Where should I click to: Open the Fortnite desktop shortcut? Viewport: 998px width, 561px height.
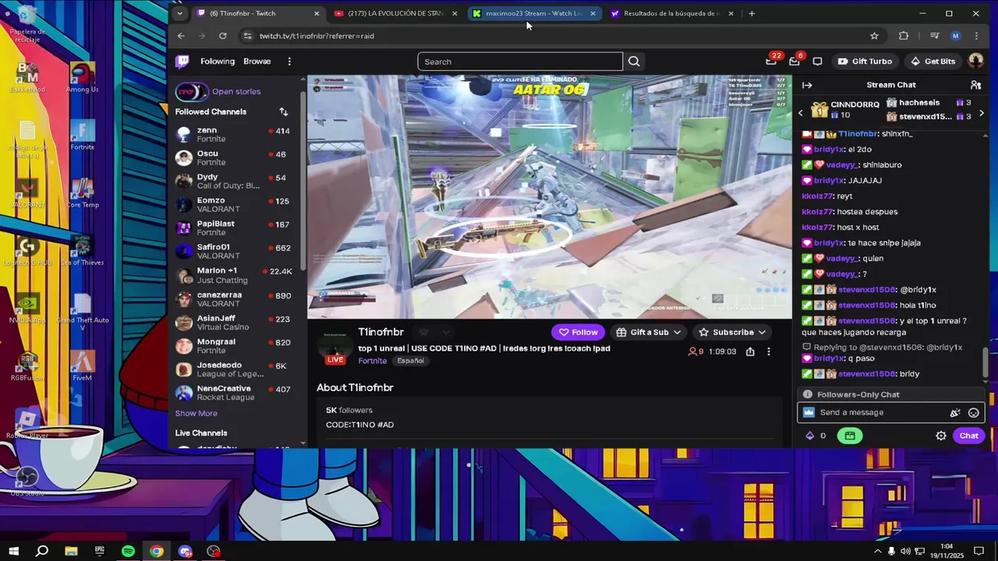(x=82, y=135)
